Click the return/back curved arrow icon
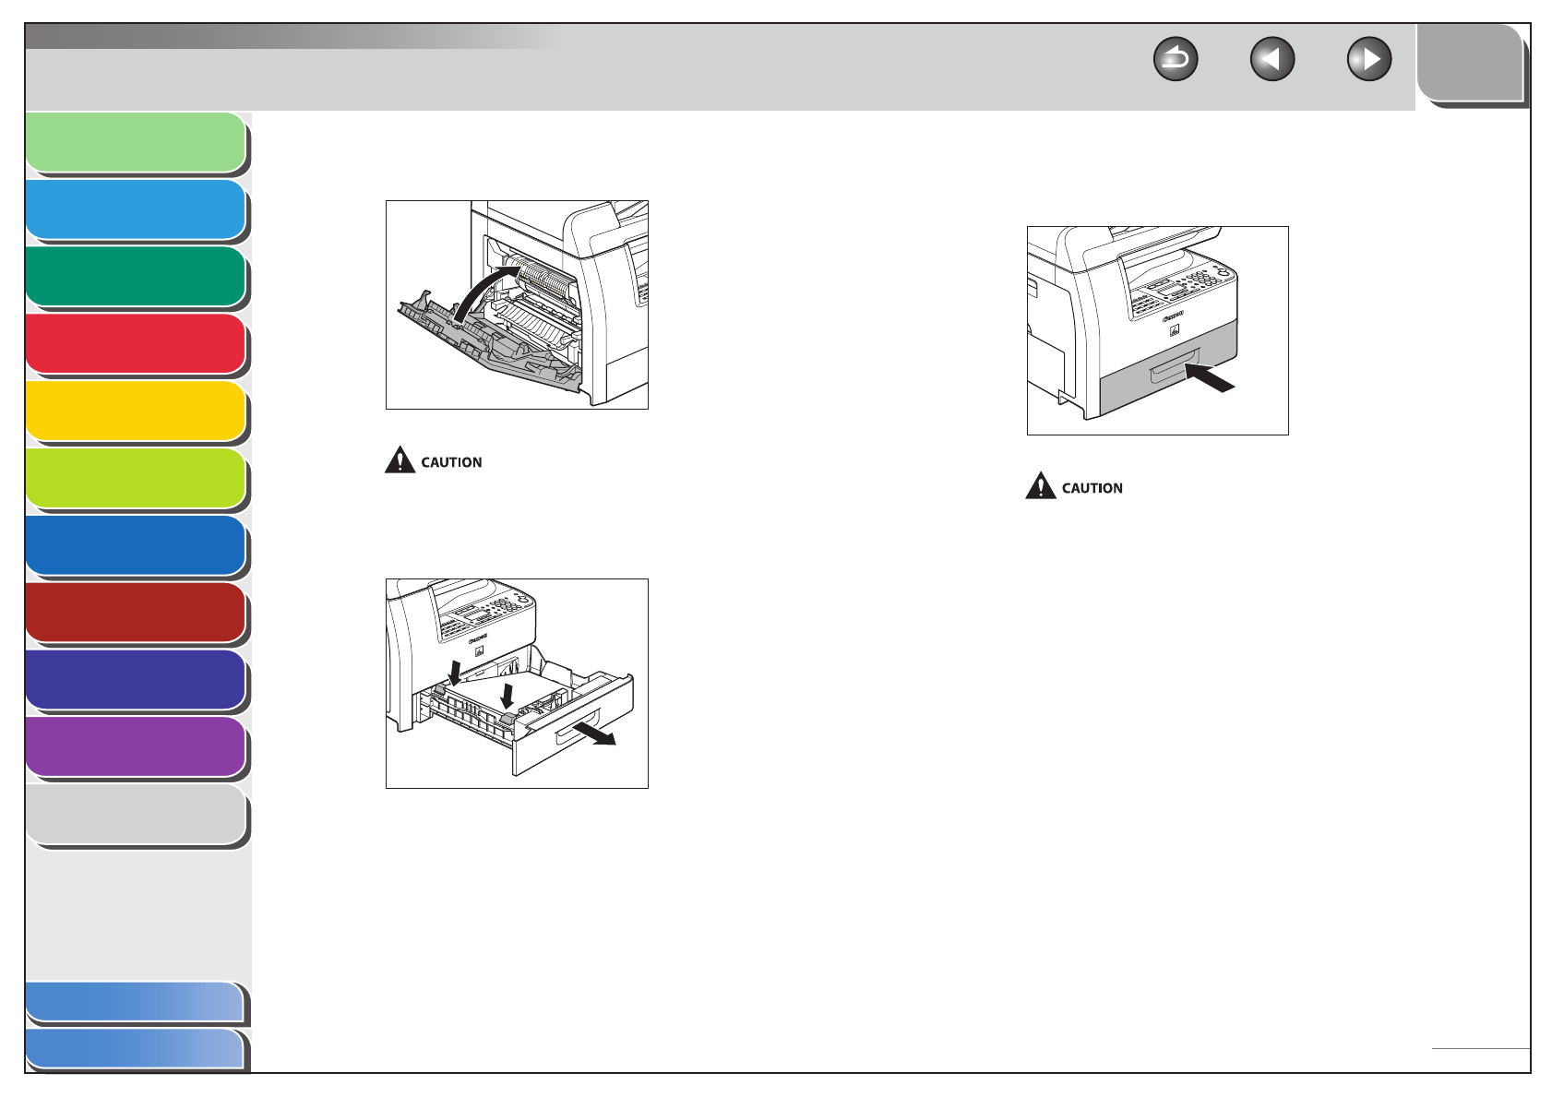Image resolution: width=1552 pixels, height=1097 pixels. coord(1175,60)
